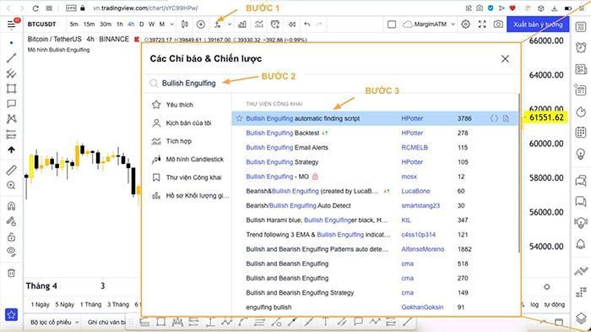The image size is (591, 332).
Task: Select Bearish/Bullish Engulfing Auto Detect script
Action: tap(374, 205)
